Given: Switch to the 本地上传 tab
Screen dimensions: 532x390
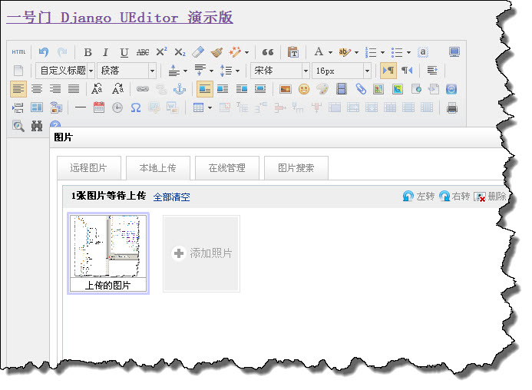Looking at the screenshot, I should click(x=158, y=167).
